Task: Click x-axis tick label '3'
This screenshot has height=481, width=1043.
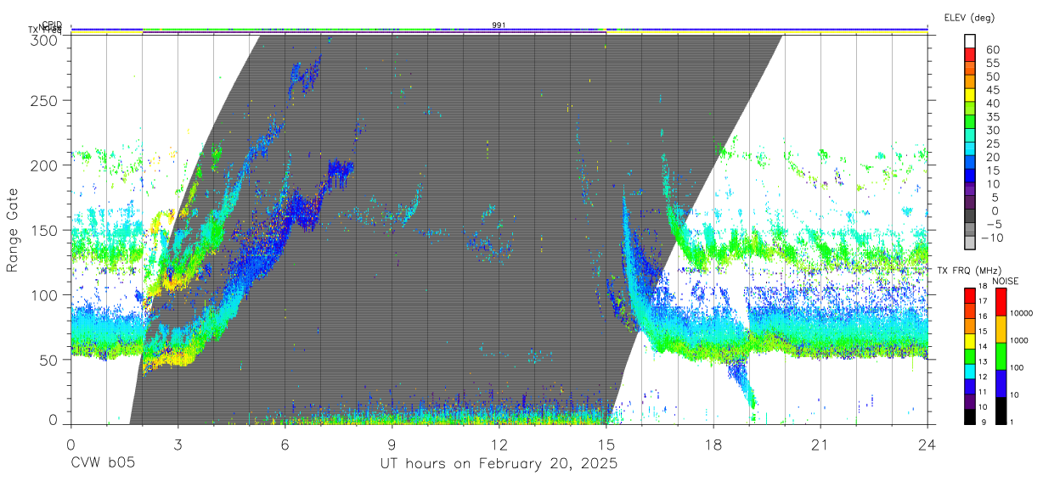Action: click(178, 444)
